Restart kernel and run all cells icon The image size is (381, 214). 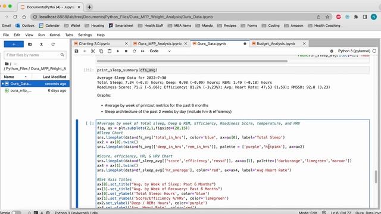click(143, 51)
